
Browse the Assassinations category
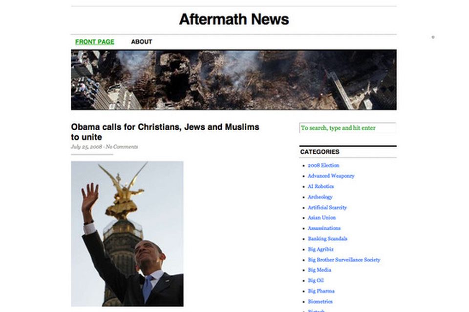[x=324, y=228]
